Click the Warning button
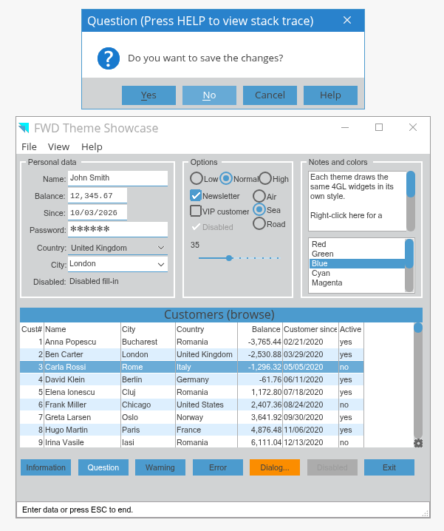This screenshot has height=531, width=444. (160, 467)
